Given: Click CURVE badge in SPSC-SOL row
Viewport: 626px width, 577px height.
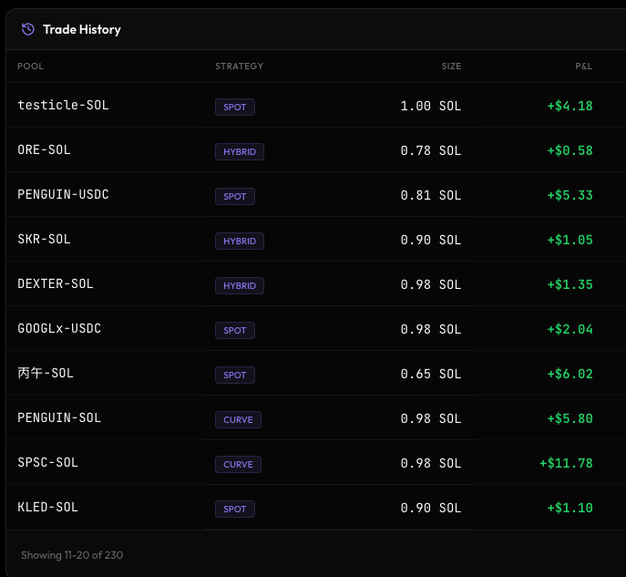Looking at the screenshot, I should point(238,465).
